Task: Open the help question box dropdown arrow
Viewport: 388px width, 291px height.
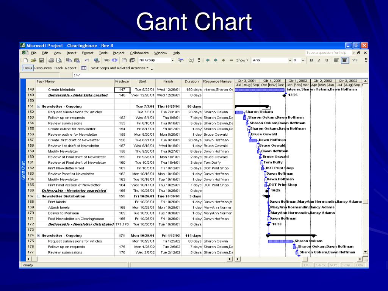Action: 354,53
